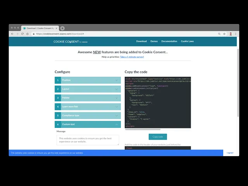Go back with the browser back arrow

click(x=12, y=34)
